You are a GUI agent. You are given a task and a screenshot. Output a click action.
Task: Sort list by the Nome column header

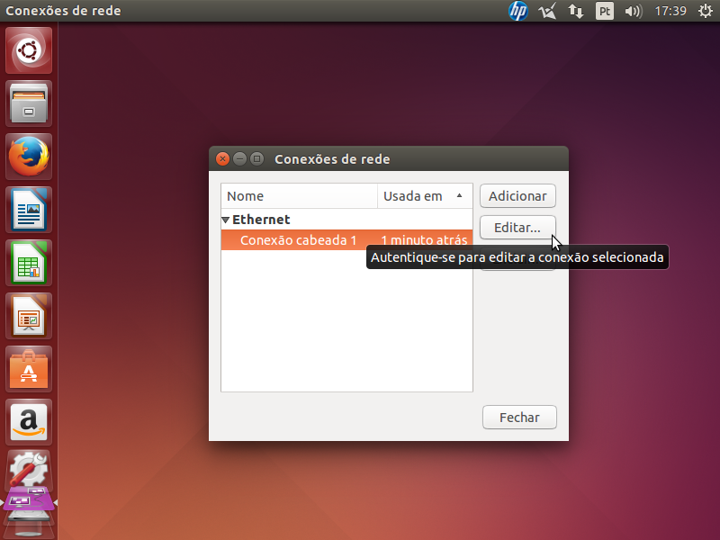point(298,196)
